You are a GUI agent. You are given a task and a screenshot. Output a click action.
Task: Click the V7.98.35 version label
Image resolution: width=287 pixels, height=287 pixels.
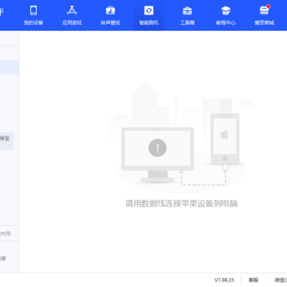coord(224,280)
